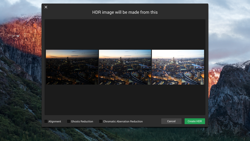Click the green Create HDR button
Viewport: 250px width, 141px height.
(x=195, y=121)
